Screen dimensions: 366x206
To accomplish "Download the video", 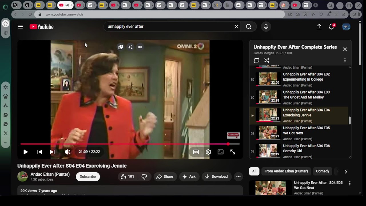I will click(216, 177).
